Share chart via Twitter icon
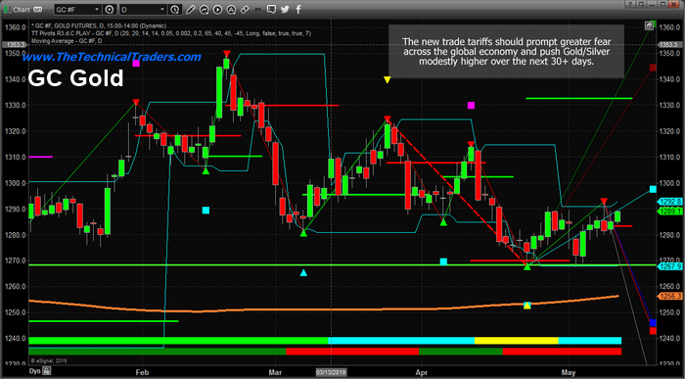The image size is (685, 379). 286,9
